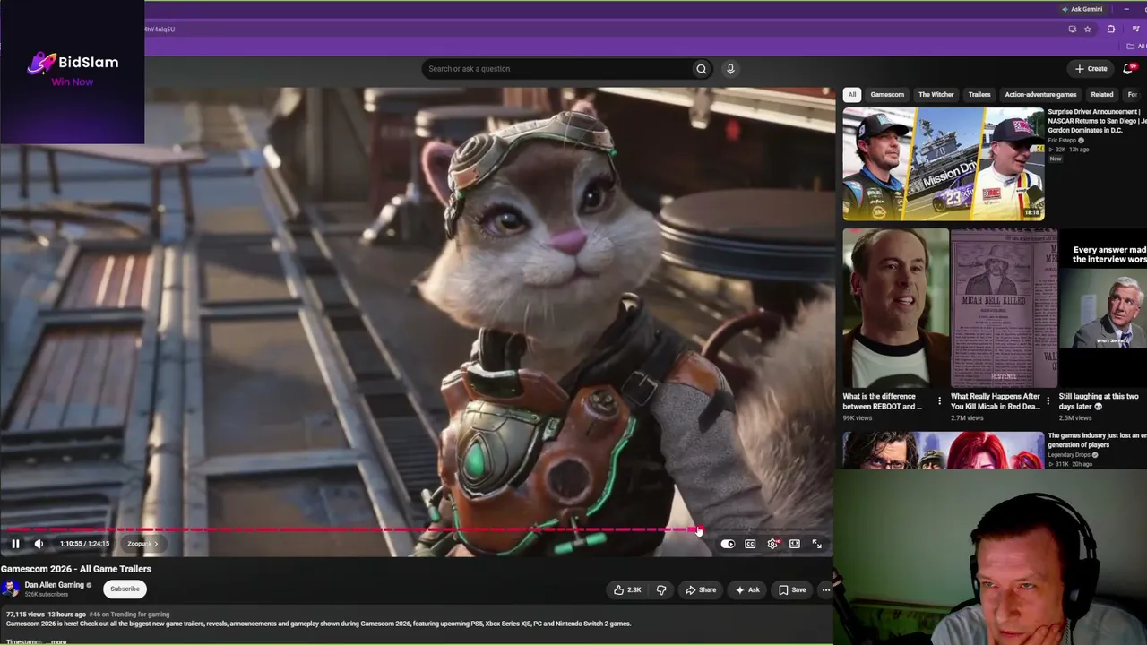Screen dimensions: 1147x645
Task: Open 'Still laughing at this two days later' title
Action: tap(1099, 401)
